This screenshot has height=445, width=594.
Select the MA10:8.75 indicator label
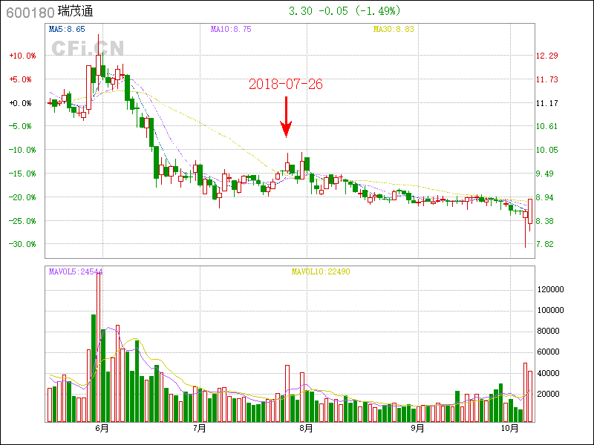231,29
